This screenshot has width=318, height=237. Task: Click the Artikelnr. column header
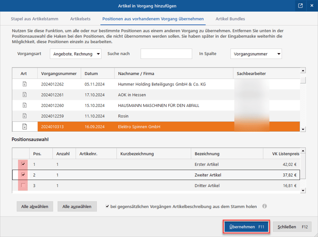pyautogui.click(x=96, y=153)
